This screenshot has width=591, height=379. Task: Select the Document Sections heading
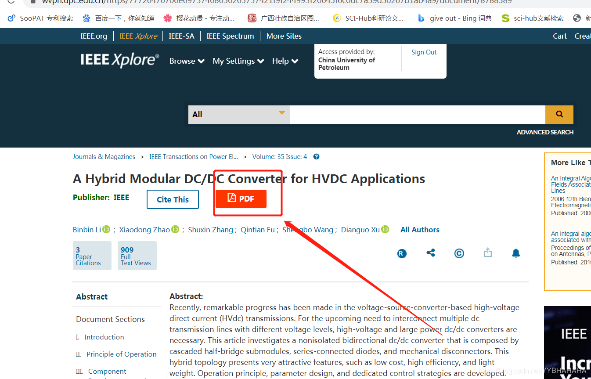110,319
